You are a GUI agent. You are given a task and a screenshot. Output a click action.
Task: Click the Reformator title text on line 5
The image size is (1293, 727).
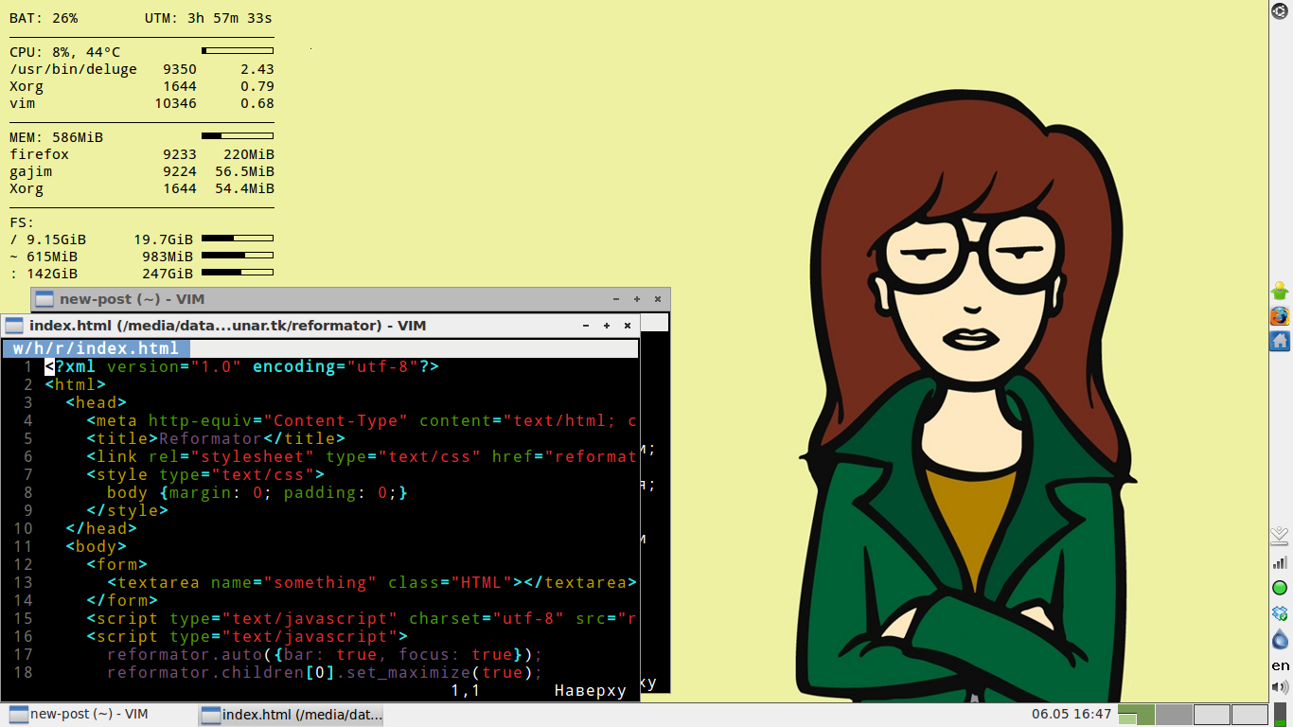coord(210,438)
